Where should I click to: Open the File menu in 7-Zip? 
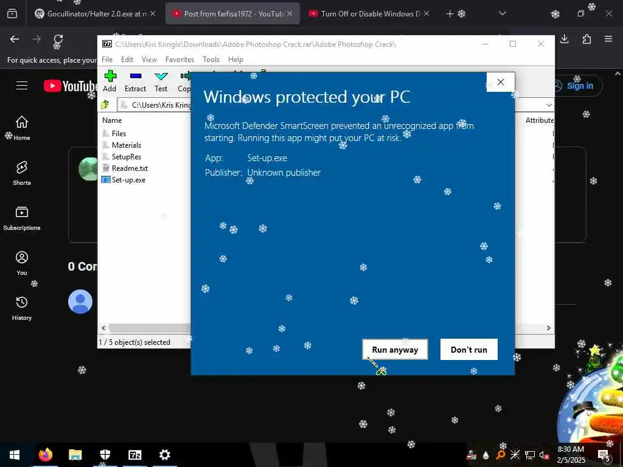coord(107,59)
